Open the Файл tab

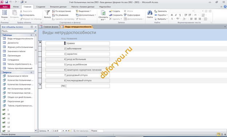click(x=5, y=7)
